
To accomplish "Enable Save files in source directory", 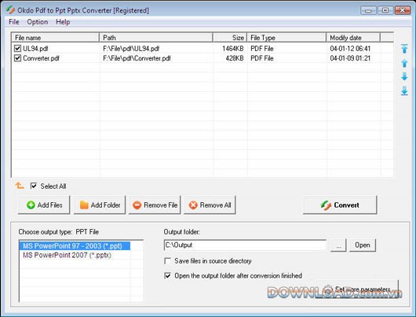I will pyautogui.click(x=167, y=261).
